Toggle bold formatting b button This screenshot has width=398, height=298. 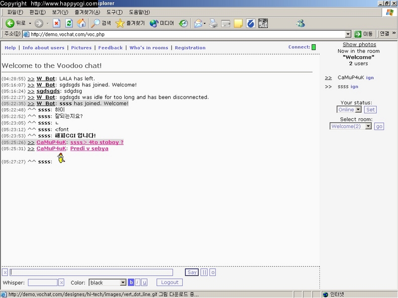point(131,282)
